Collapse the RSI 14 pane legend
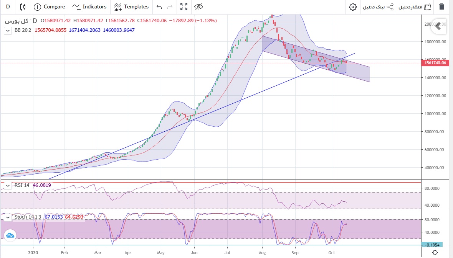This screenshot has height=258, width=453. pyautogui.click(x=8, y=186)
